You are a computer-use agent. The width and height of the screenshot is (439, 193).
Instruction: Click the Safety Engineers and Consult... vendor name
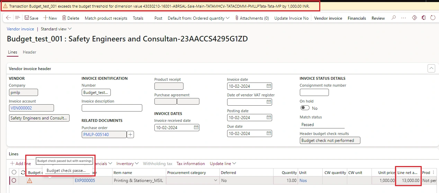39,118
